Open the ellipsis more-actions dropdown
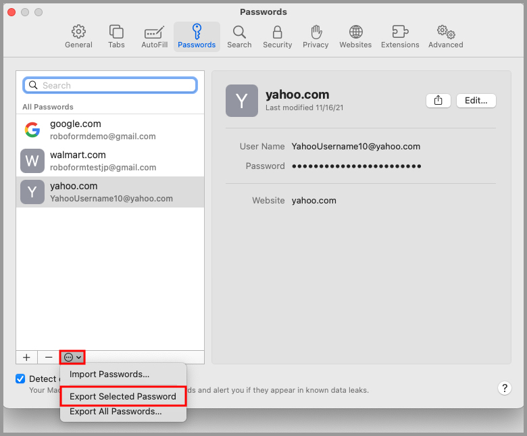Screen dimensions: 527x436 tap(72, 357)
